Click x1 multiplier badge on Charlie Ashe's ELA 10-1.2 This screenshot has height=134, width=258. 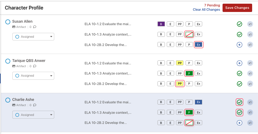pyautogui.click(x=250, y=102)
